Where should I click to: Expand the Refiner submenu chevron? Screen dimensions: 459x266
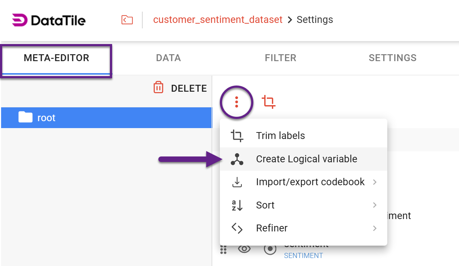click(x=375, y=228)
